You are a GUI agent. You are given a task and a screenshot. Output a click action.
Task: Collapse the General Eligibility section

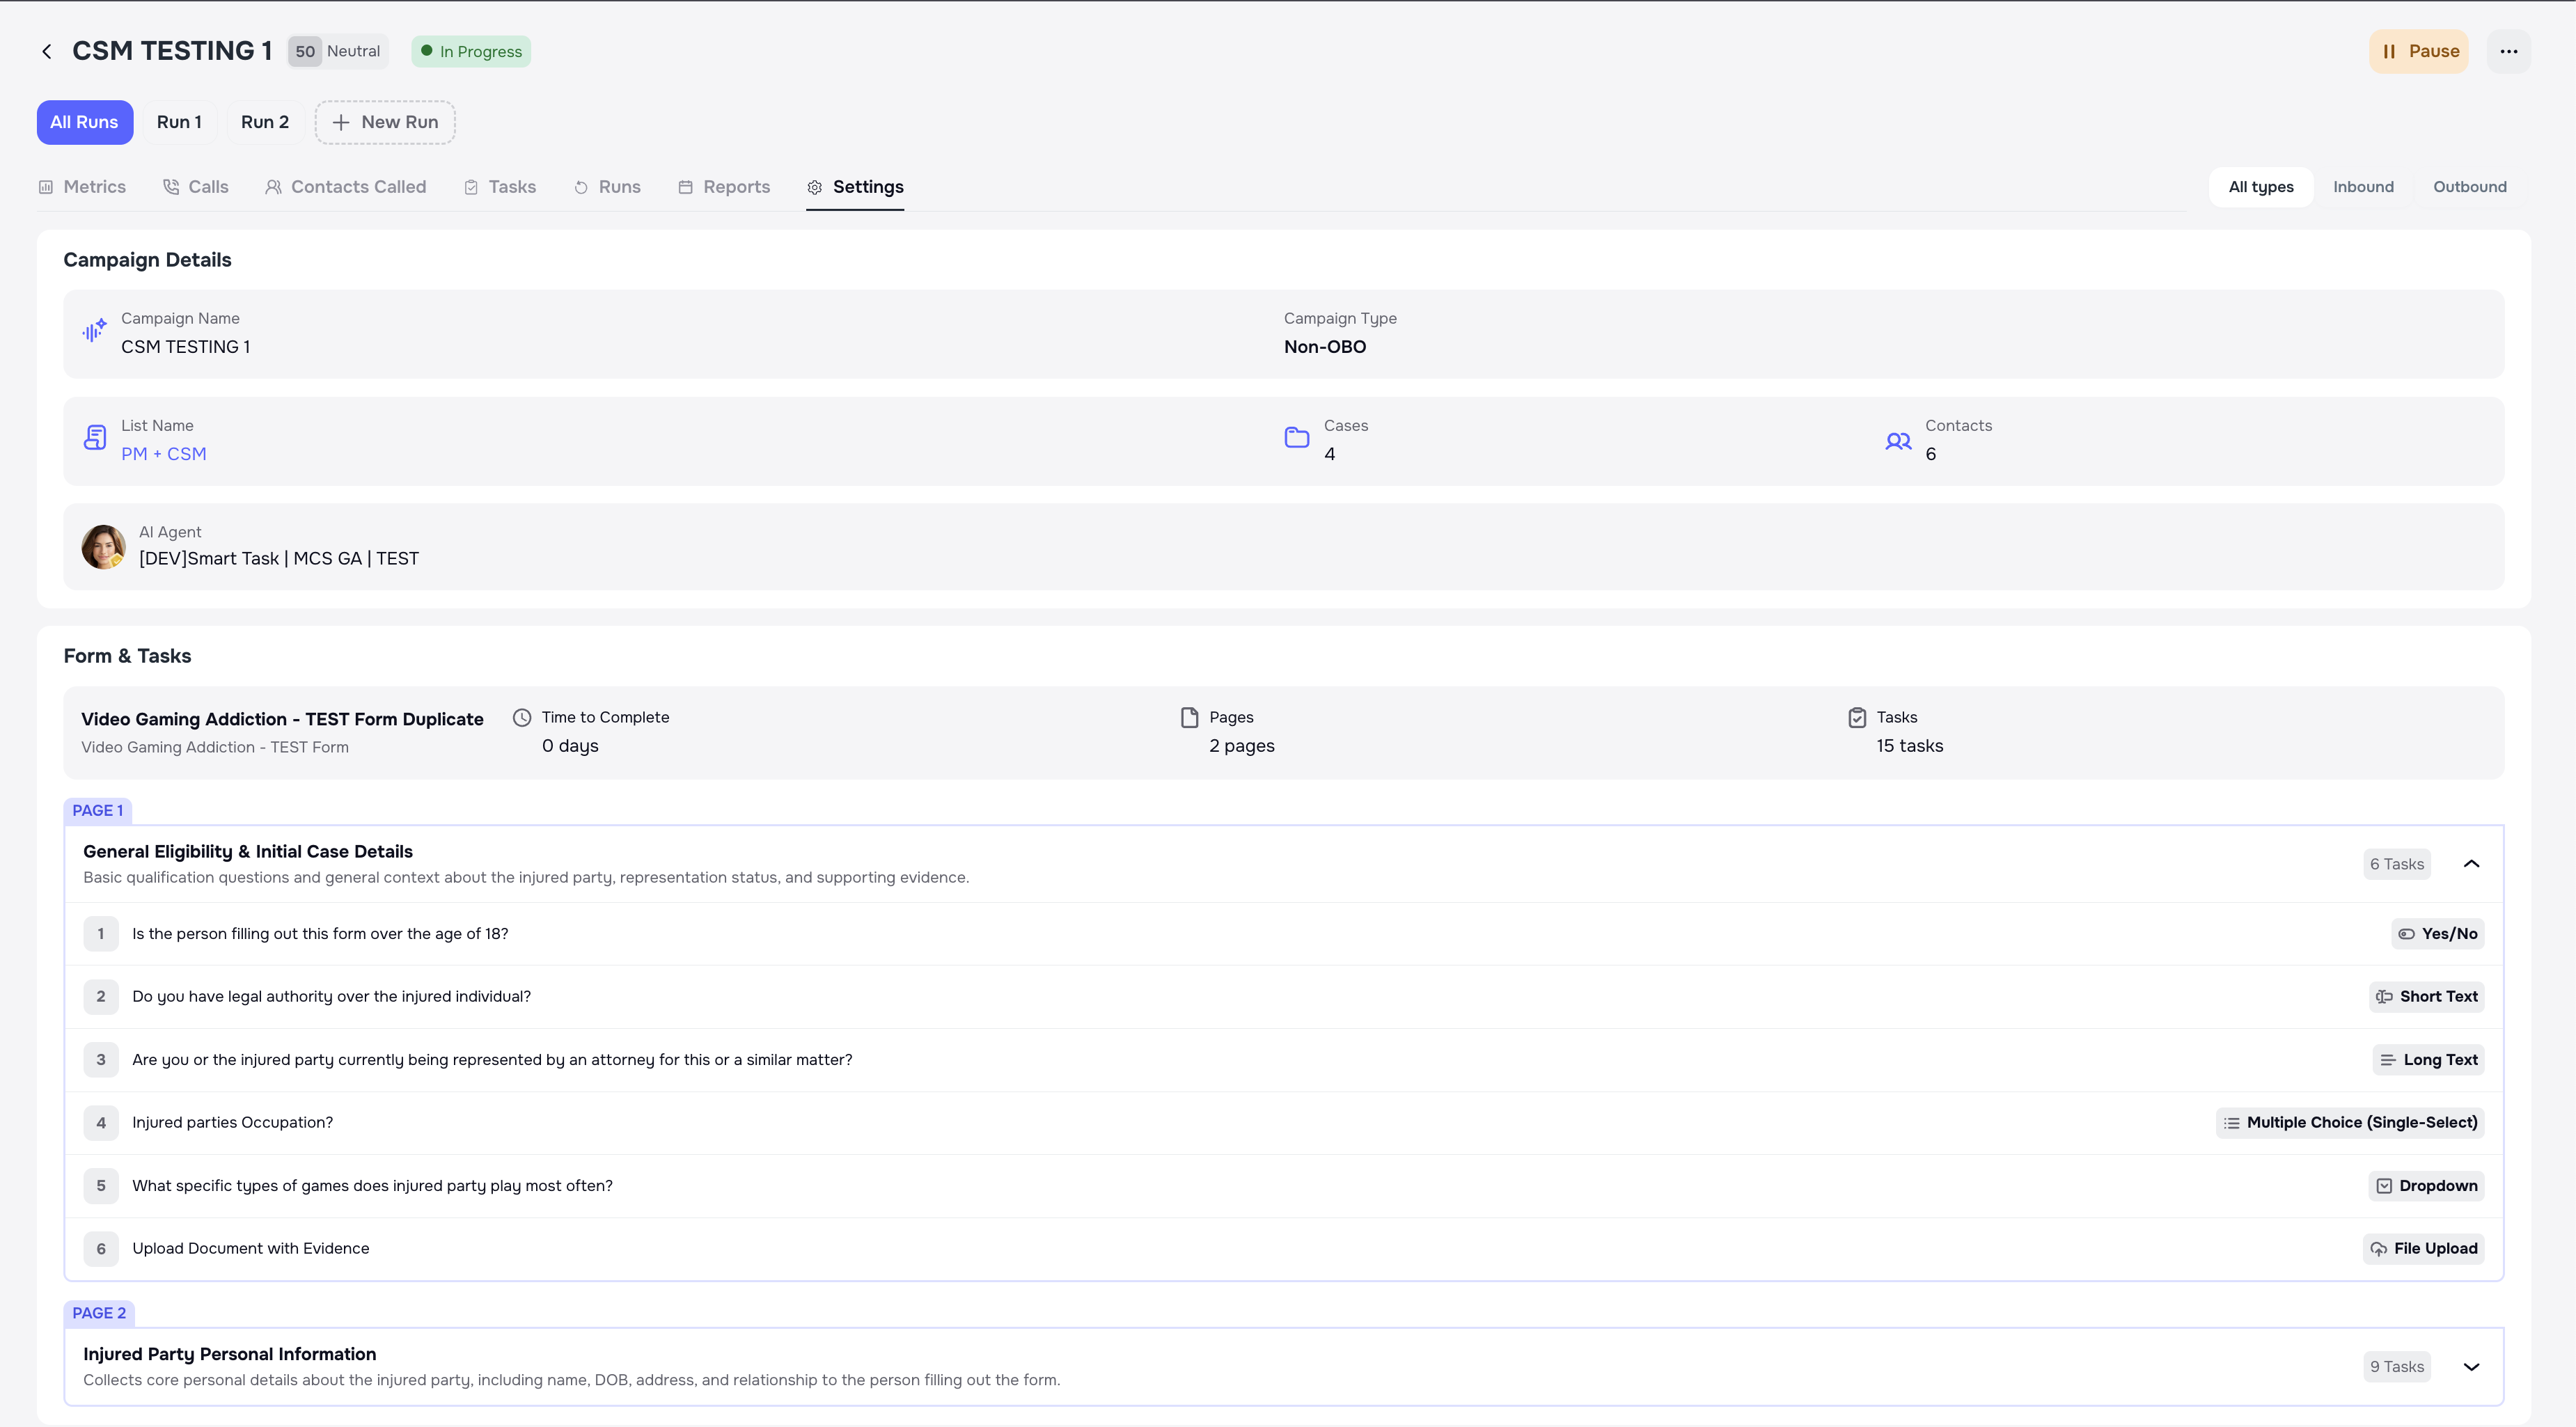[x=2472, y=863]
